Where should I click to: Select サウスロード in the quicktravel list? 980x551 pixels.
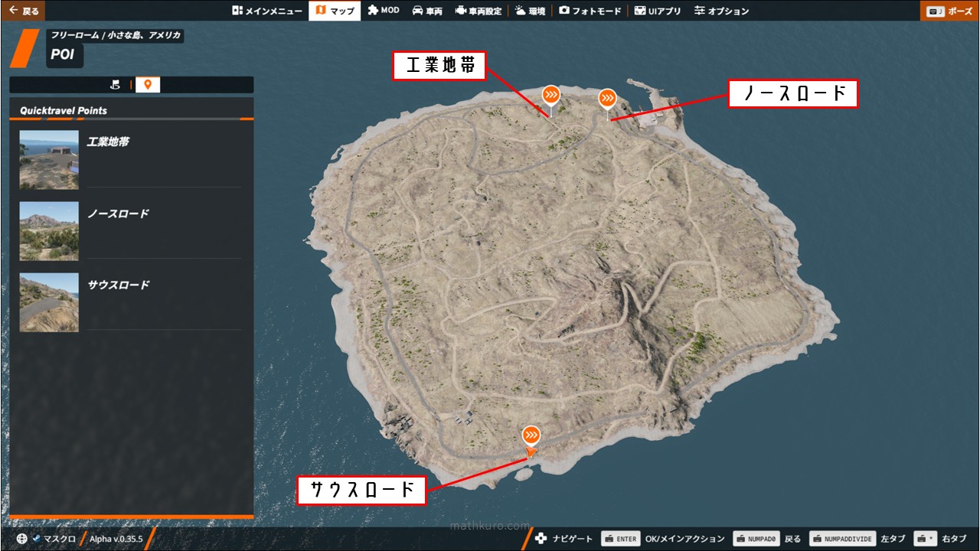(x=118, y=285)
